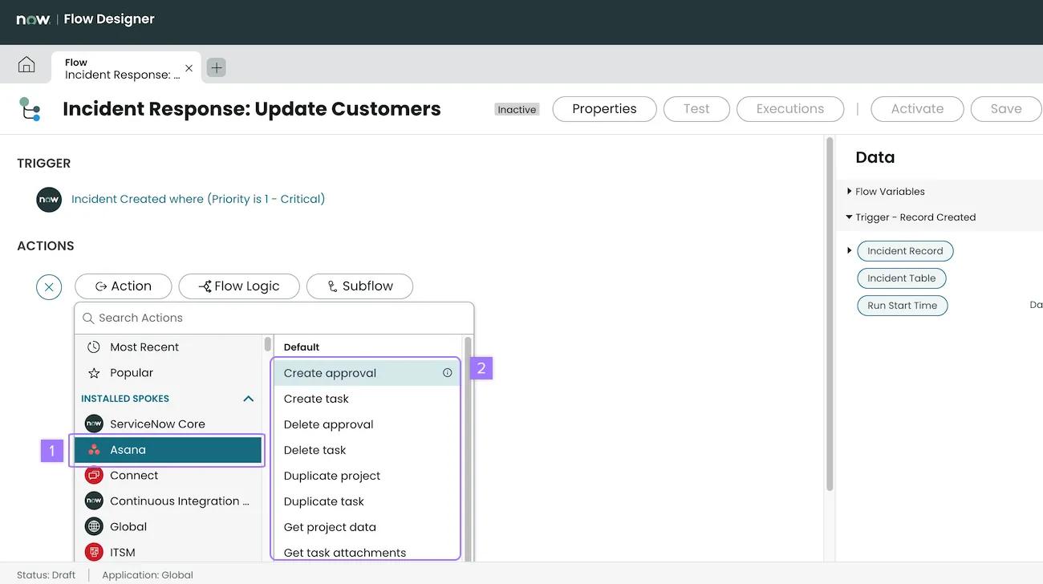Screen dimensions: 1043x584
Task: Expand the Incident Record data pill
Action: [x=849, y=250]
